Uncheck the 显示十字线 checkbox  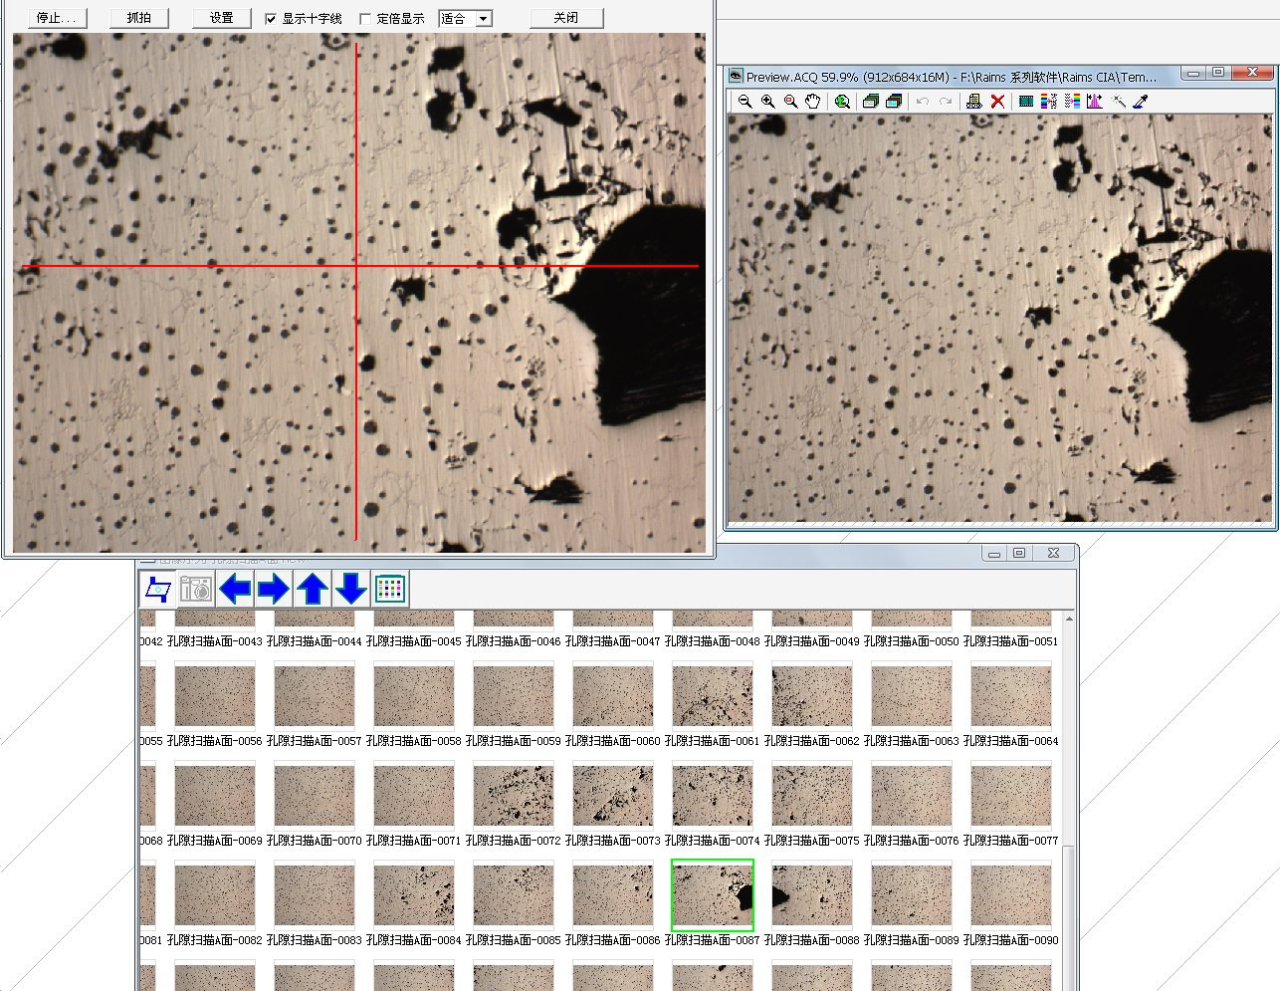point(271,19)
